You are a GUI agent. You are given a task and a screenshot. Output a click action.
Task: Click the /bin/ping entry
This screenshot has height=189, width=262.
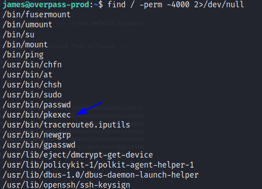point(23,55)
